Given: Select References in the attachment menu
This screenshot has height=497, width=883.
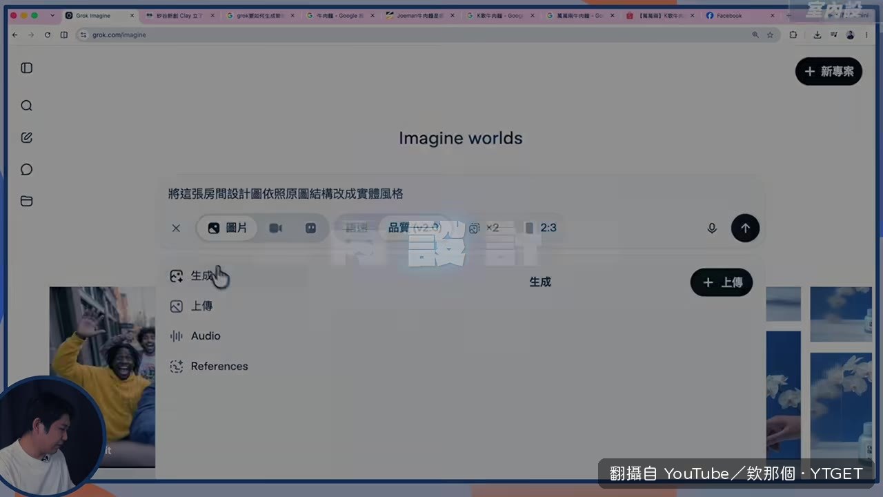Looking at the screenshot, I should click(x=210, y=367).
